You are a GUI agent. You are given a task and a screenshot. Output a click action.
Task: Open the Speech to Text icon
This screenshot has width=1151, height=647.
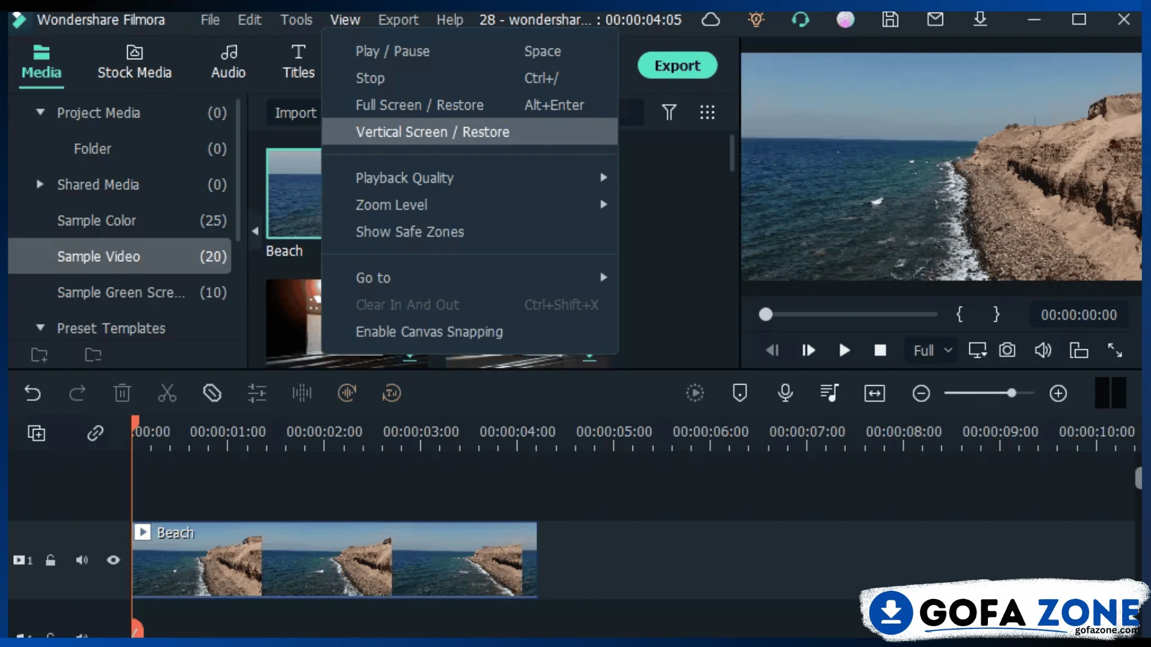tap(391, 394)
